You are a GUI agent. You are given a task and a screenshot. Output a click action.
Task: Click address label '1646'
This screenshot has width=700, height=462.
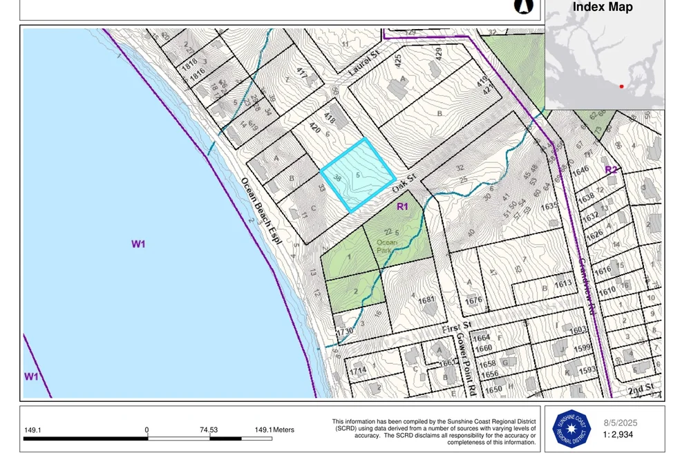(x=580, y=171)
